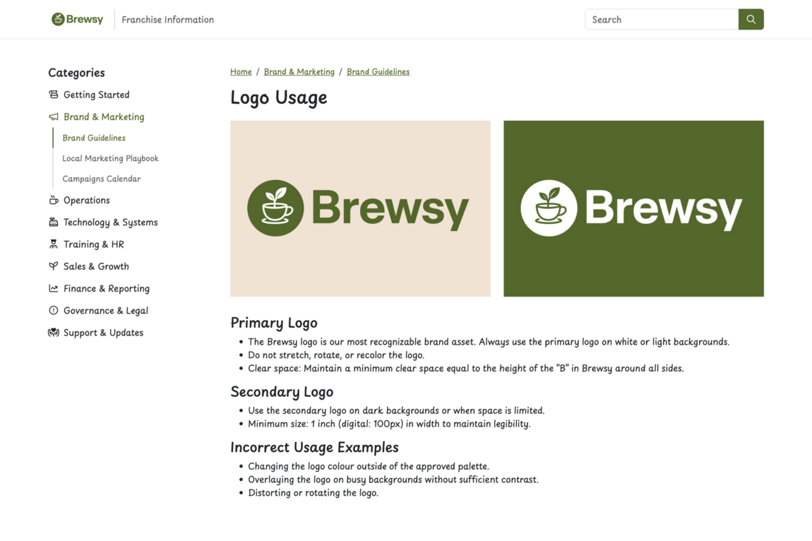Click the Operations coffee cup icon
Viewport: 812px width, 541px height.
(x=54, y=200)
